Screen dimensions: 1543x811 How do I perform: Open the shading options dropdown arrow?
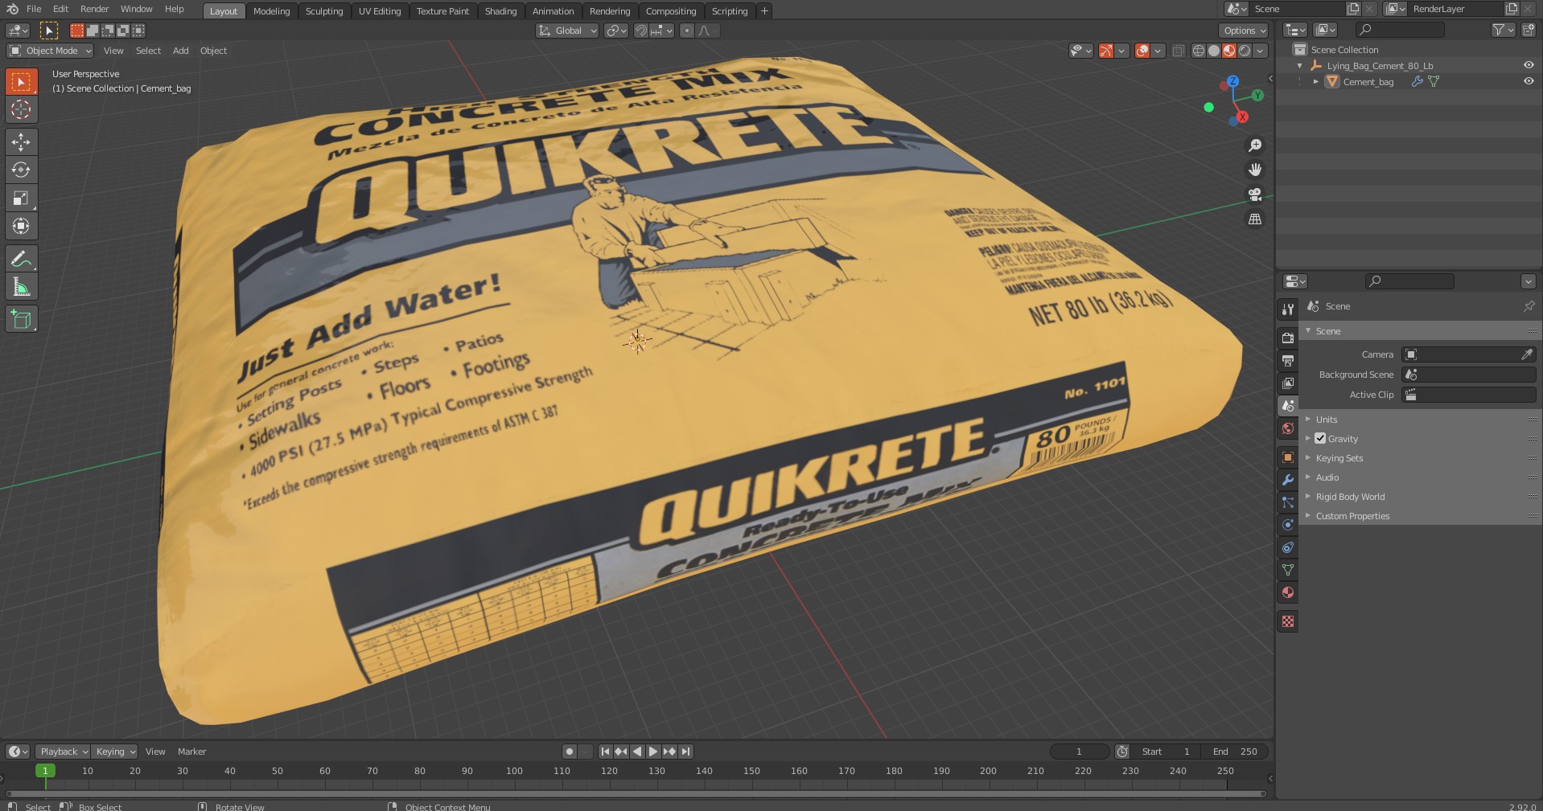[x=1261, y=51]
